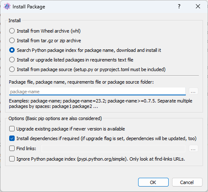Click the question mark help button

pos(179,6)
